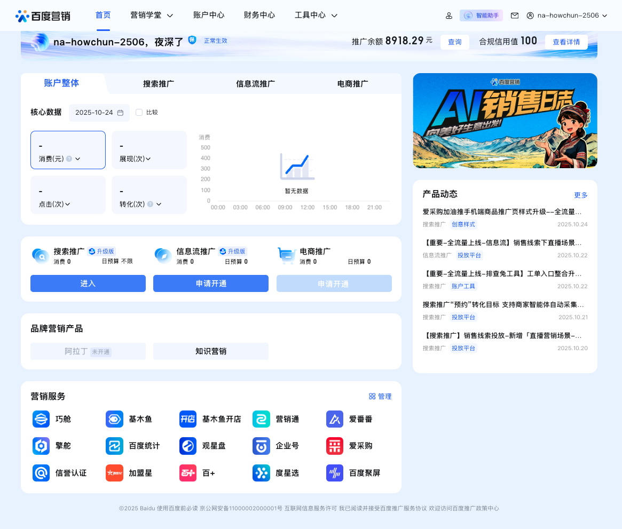Click the AI 销售日志 banner image
This screenshot has width=622, height=529.
point(505,120)
